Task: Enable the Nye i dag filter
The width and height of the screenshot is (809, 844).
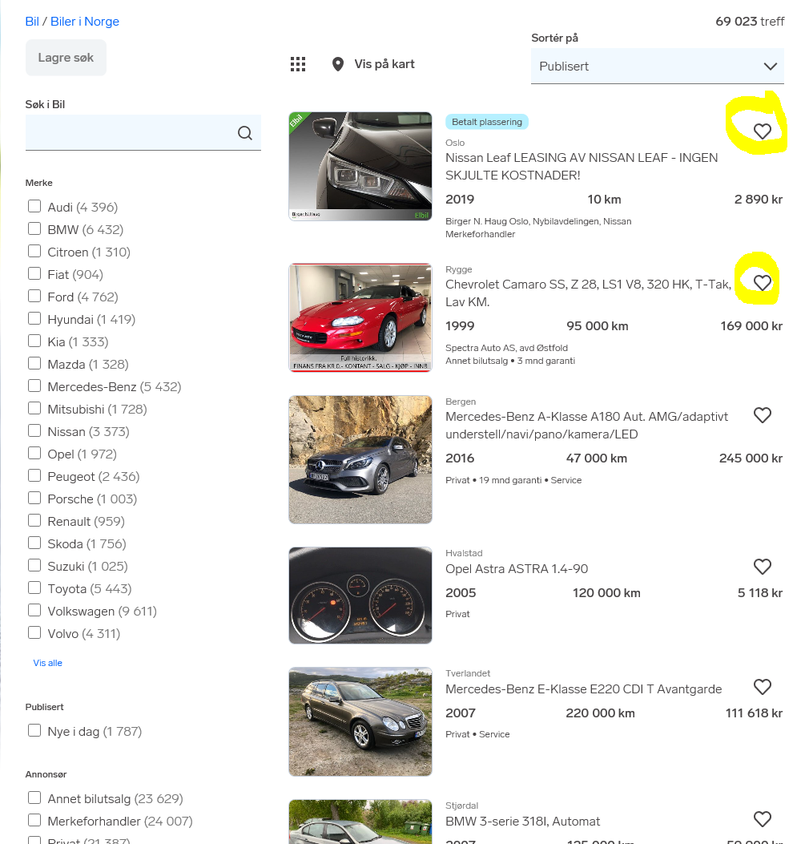Action: pos(34,730)
